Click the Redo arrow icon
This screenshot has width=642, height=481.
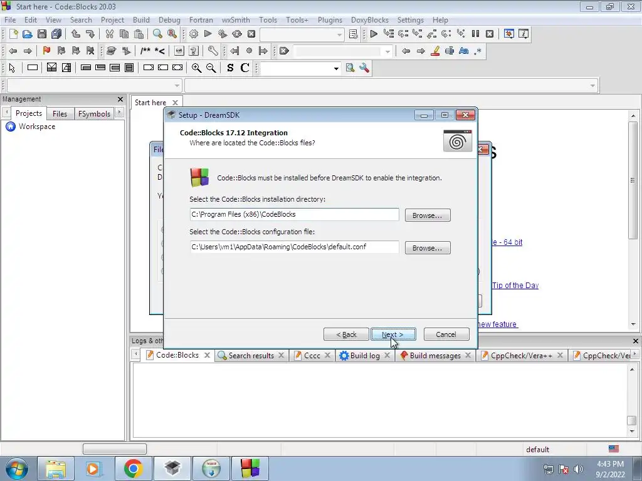point(90,34)
